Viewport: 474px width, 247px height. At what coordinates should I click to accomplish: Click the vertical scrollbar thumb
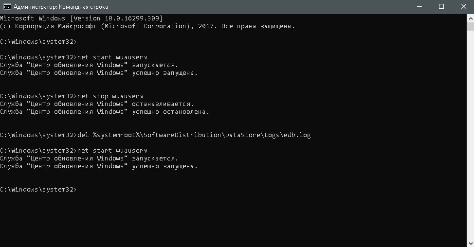(x=471, y=27)
